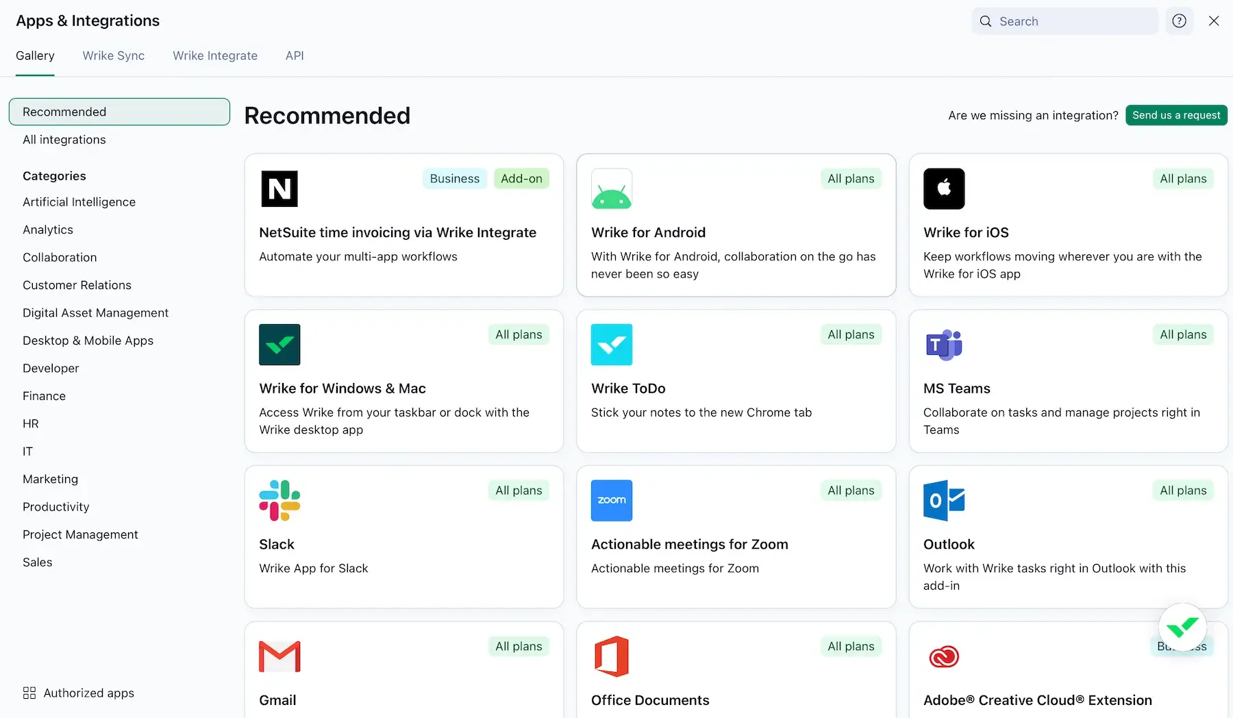Screen dimensions: 1233x718
Task: Click the Office Documents card title
Action: click(650, 700)
